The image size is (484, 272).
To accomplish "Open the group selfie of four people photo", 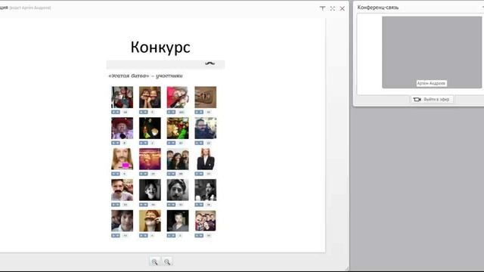I will 205,221.
